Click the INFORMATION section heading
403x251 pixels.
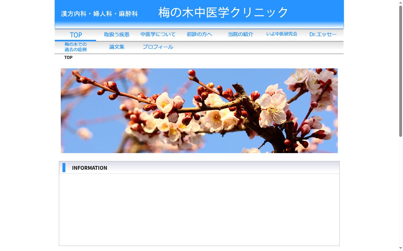pyautogui.click(x=90, y=168)
